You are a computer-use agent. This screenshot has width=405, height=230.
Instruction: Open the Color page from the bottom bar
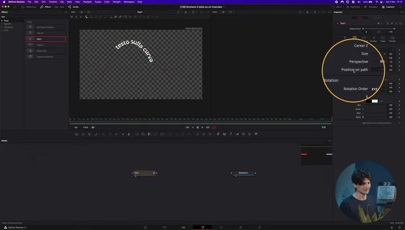tap(221, 228)
